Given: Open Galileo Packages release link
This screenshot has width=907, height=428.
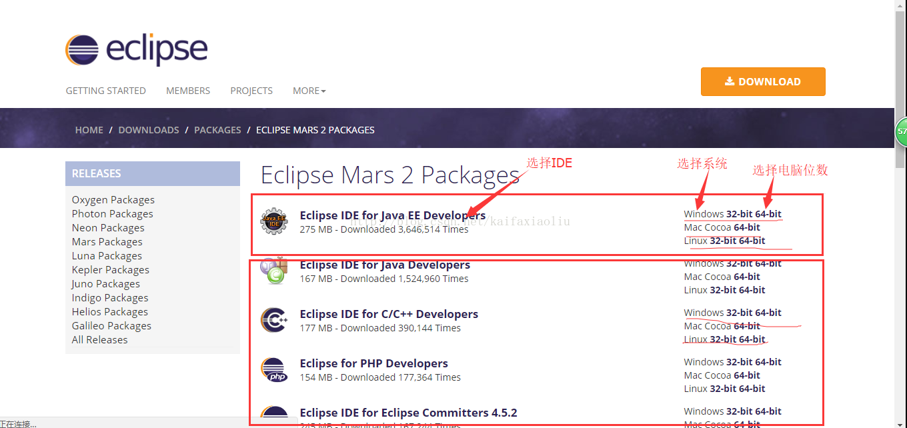Looking at the screenshot, I should (x=111, y=326).
